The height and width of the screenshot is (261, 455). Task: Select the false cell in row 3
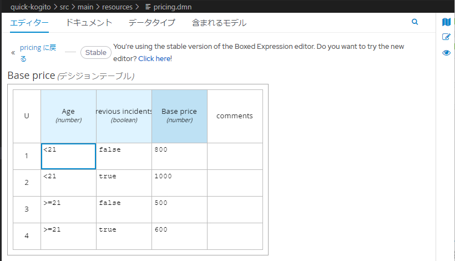(x=124, y=209)
